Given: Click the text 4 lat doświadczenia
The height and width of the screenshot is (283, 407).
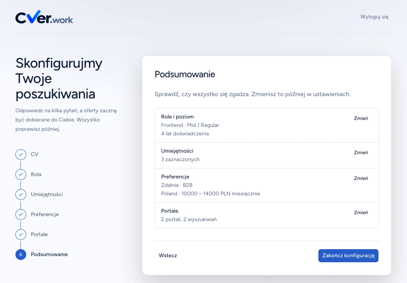Looking at the screenshot, I should tap(185, 133).
